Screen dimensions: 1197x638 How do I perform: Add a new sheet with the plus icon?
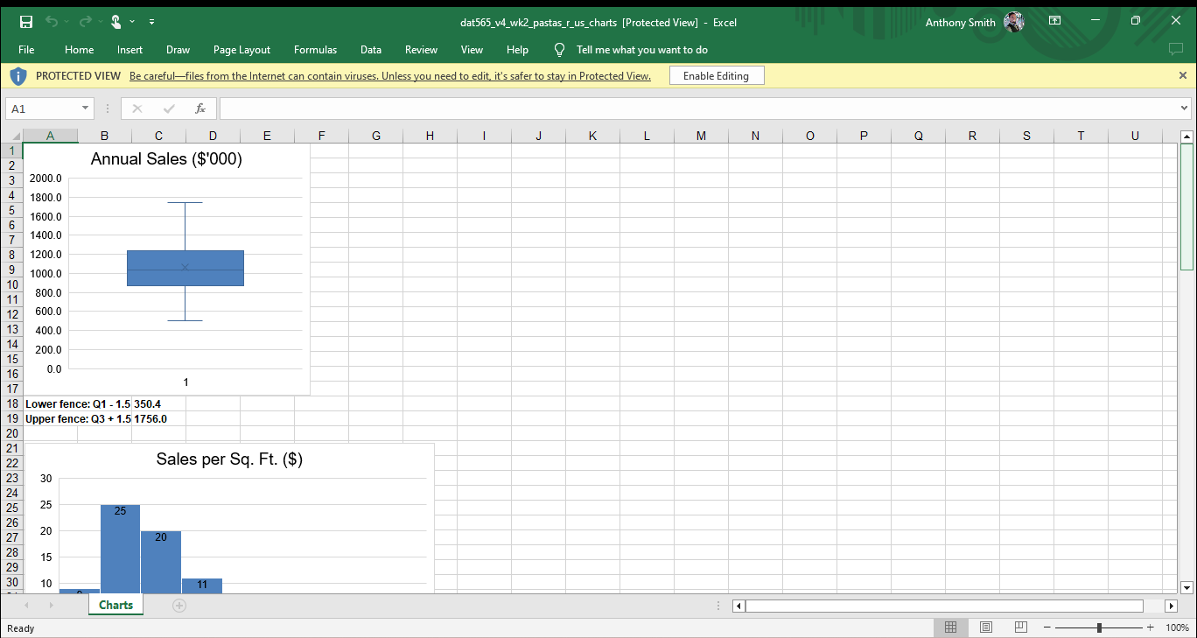(179, 606)
